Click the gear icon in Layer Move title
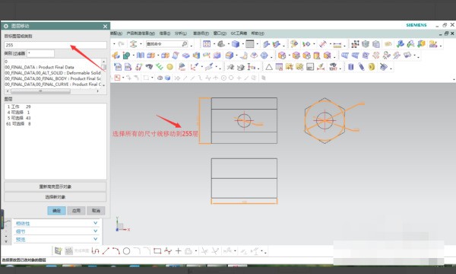 pyautogui.click(x=5, y=26)
